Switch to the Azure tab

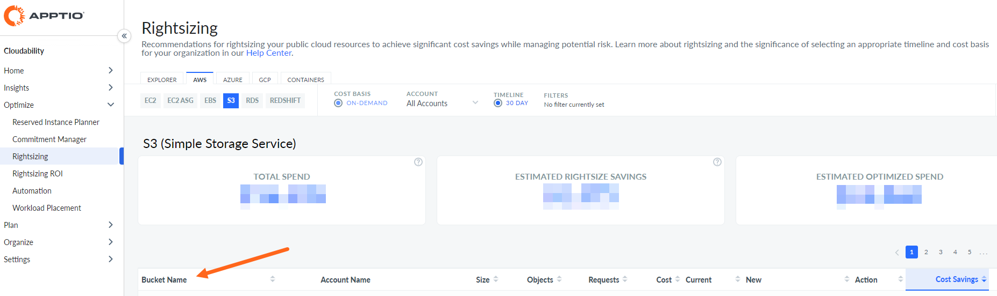(233, 79)
